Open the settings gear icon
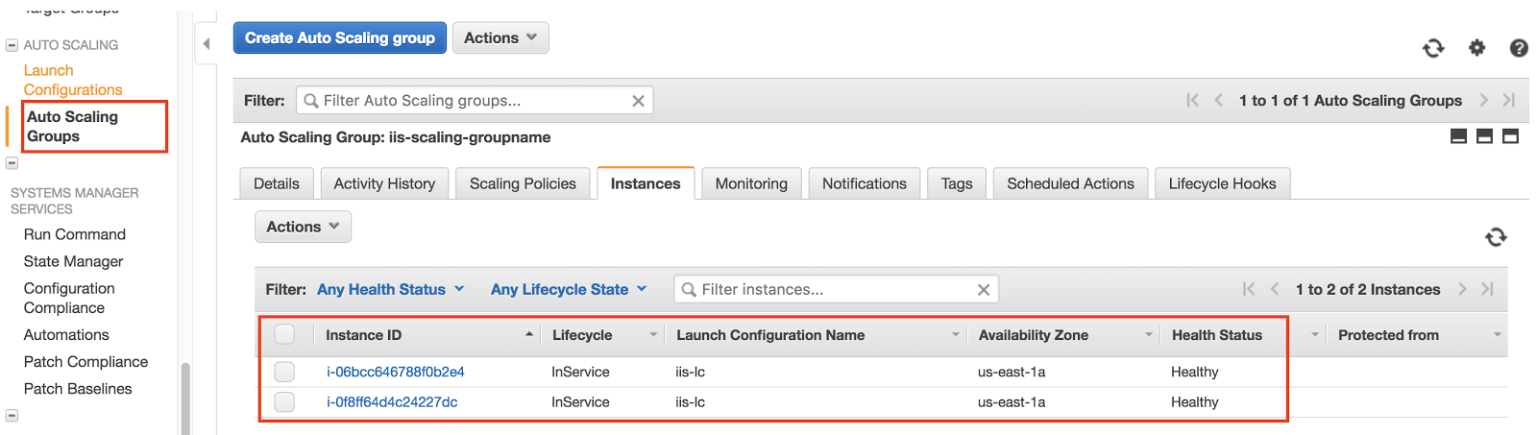Viewport: 1537px width, 435px height. click(1476, 48)
